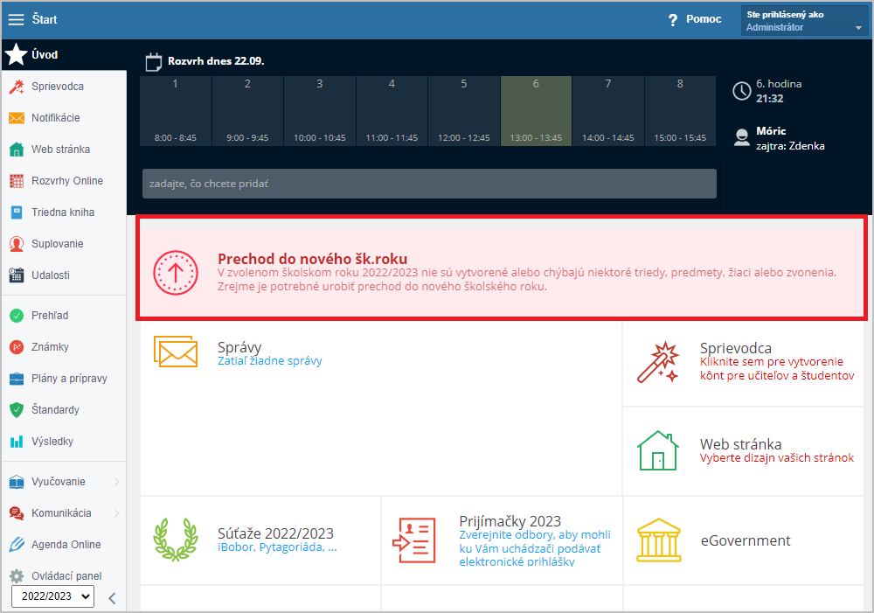Open the hamburger menu next to Štart
The image size is (874, 613).
16,19
